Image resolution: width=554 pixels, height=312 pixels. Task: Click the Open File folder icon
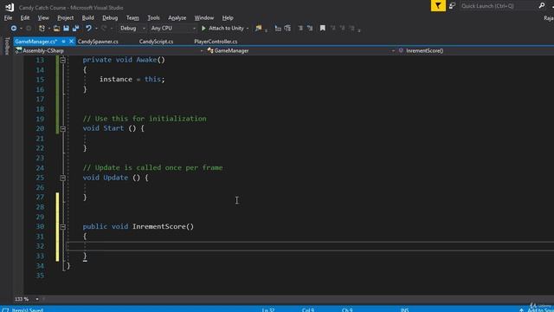coord(56,29)
